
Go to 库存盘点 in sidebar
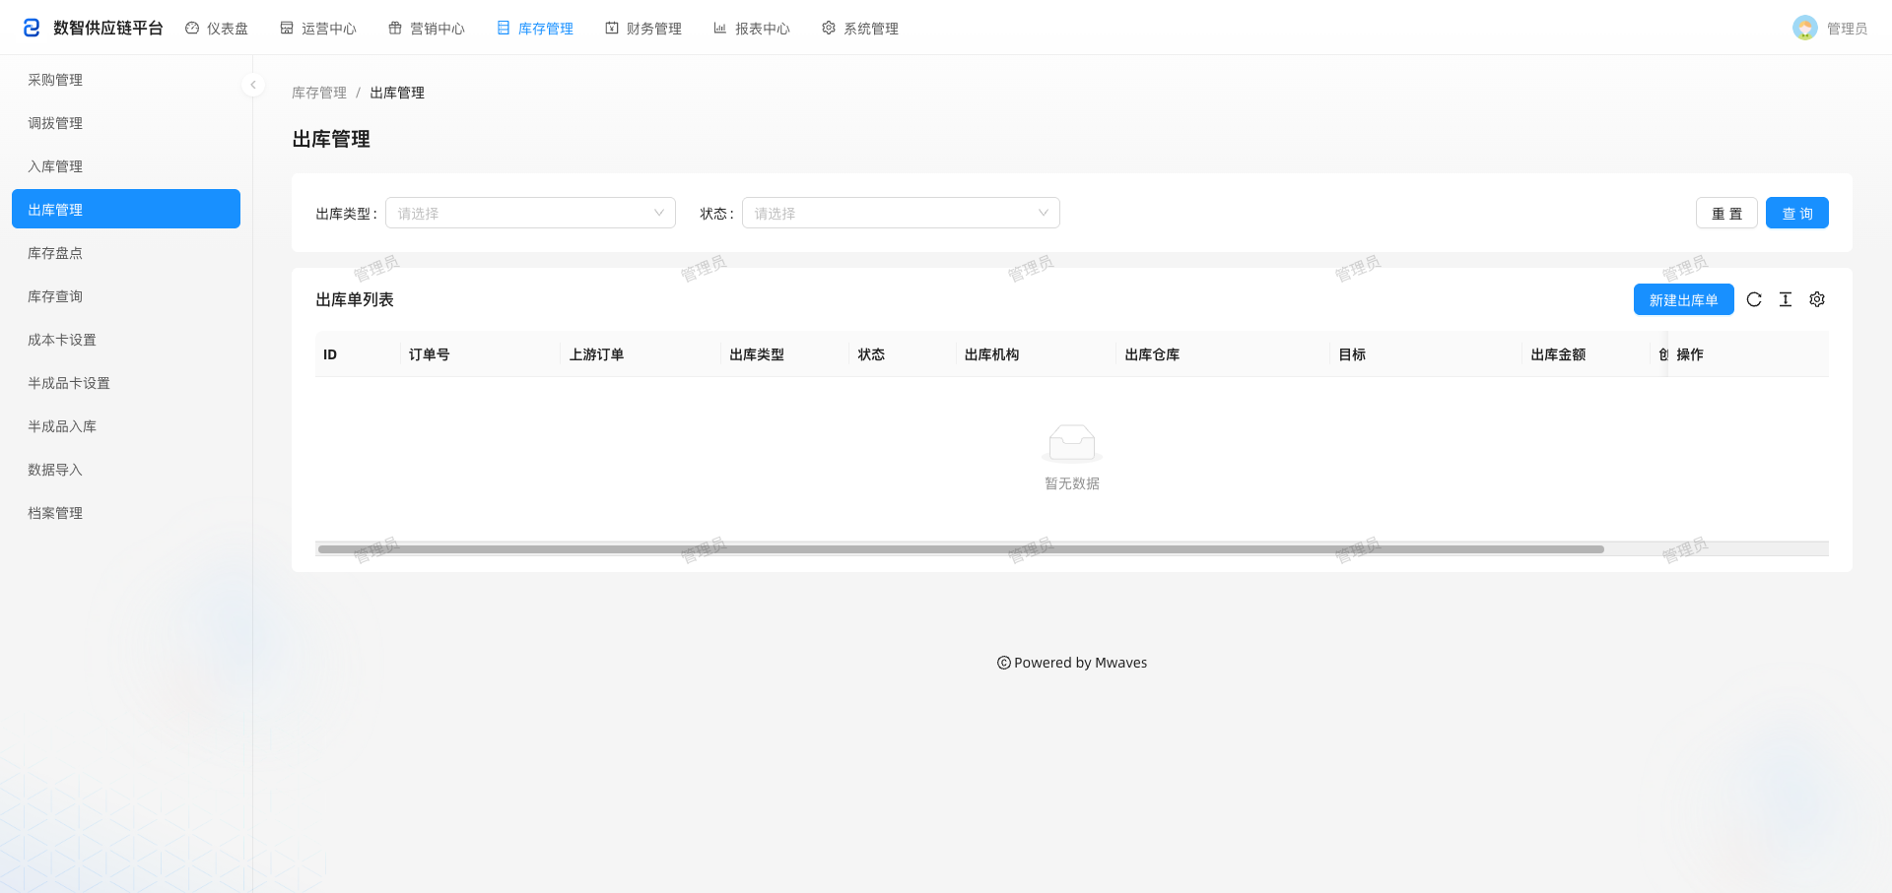[126, 253]
